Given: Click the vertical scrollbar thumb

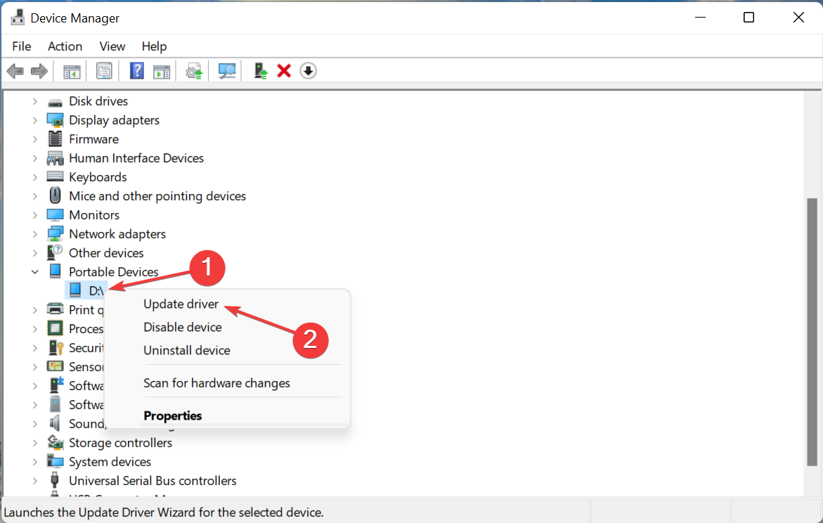Looking at the screenshot, I should (812, 330).
